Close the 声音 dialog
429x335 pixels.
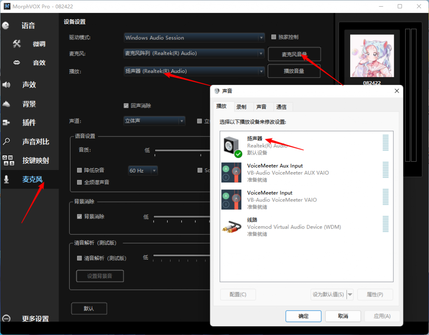pos(397,91)
